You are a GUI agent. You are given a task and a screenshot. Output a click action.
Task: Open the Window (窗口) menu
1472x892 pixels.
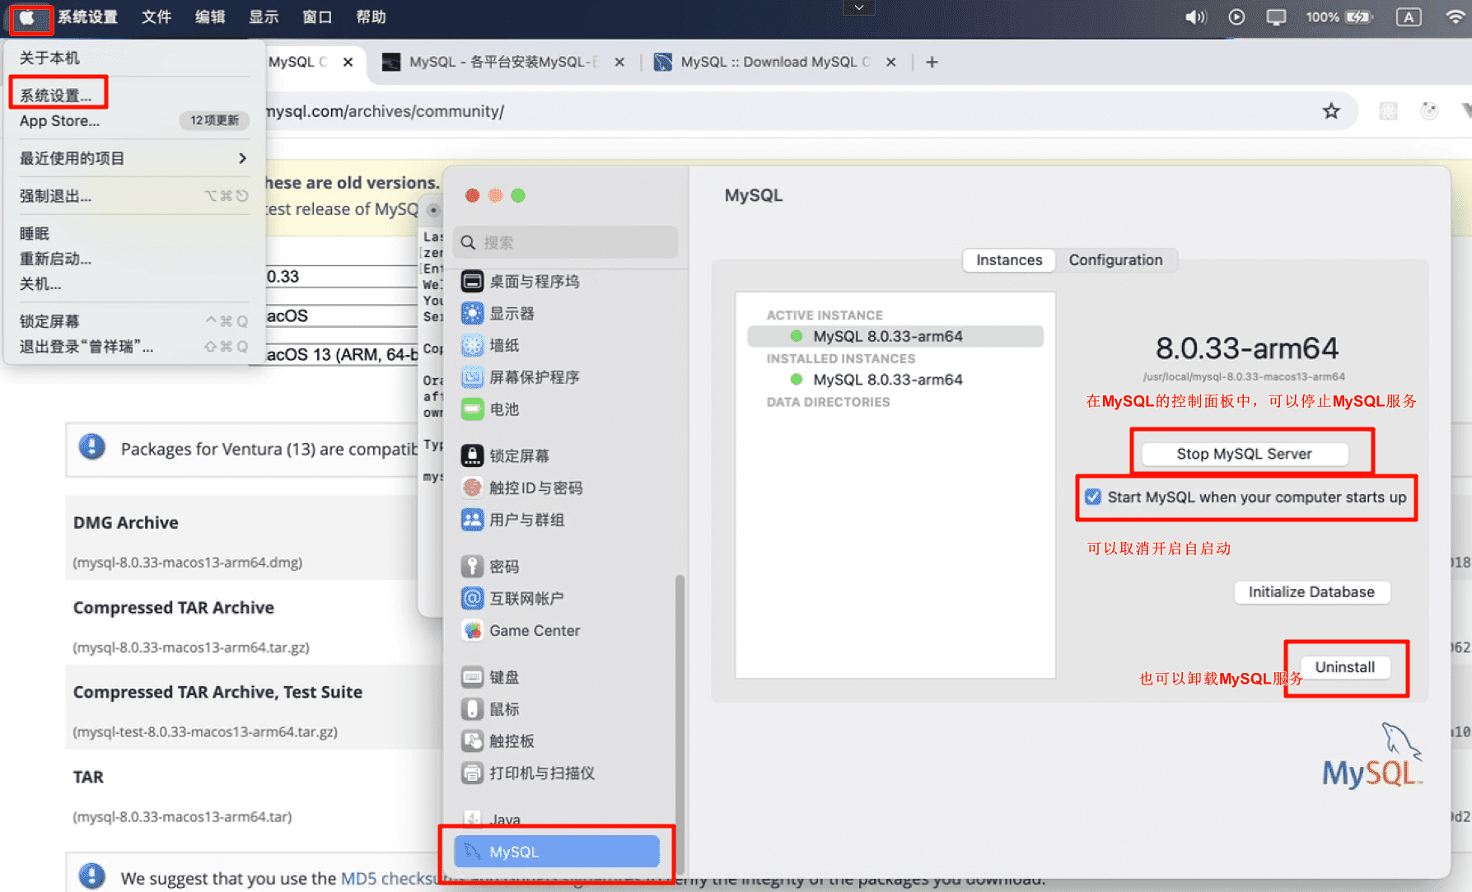(x=317, y=17)
